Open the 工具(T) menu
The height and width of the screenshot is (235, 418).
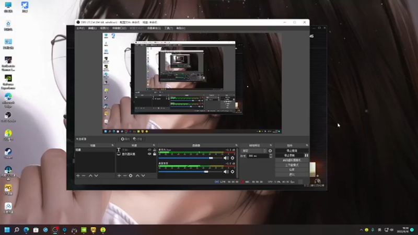coord(168,28)
